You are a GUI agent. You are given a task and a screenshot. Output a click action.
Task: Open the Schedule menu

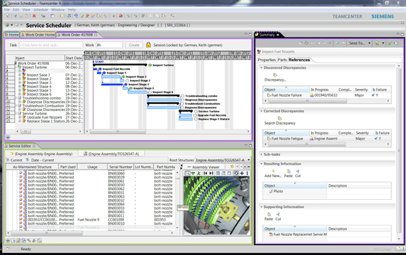[x=41, y=10]
